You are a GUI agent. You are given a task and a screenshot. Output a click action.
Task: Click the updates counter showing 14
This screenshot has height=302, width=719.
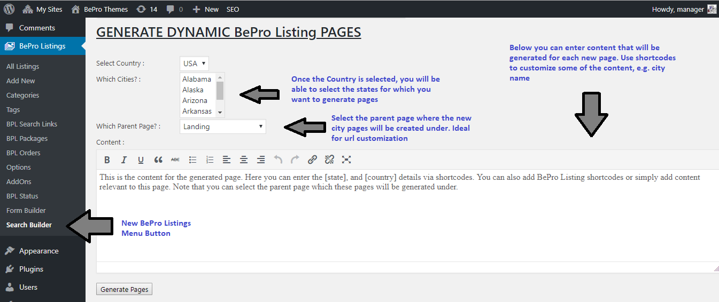[x=146, y=9]
